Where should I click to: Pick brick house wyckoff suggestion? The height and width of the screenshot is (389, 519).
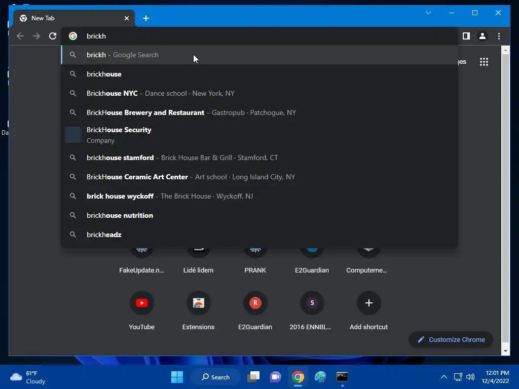[259, 196]
